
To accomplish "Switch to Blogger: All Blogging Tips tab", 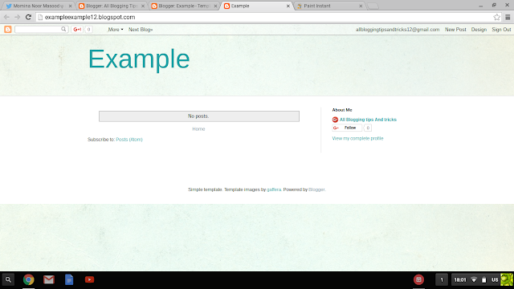I will pyautogui.click(x=112, y=6).
